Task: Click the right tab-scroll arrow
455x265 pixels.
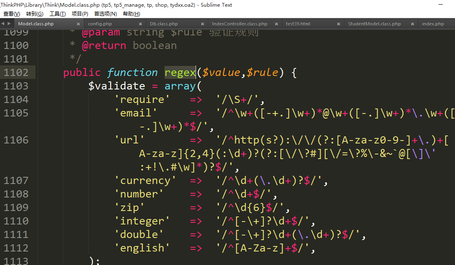Action: (9, 24)
